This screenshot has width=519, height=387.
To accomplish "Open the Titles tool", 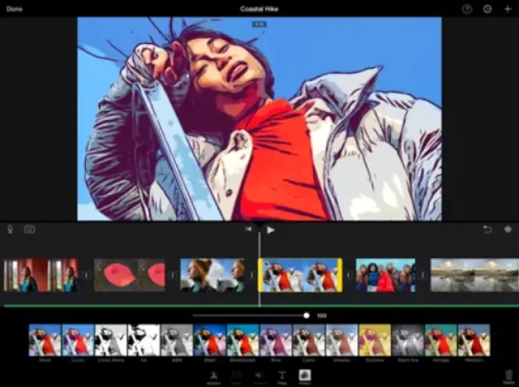I will tap(282, 377).
